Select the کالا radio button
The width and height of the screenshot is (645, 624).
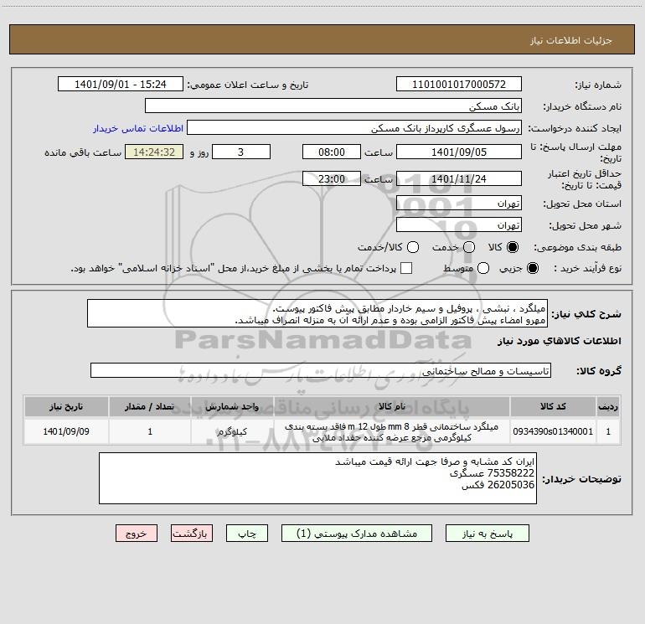(513, 247)
